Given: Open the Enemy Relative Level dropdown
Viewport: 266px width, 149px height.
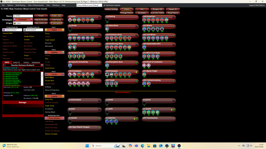Looking at the screenshot, I should tap(89, 5).
